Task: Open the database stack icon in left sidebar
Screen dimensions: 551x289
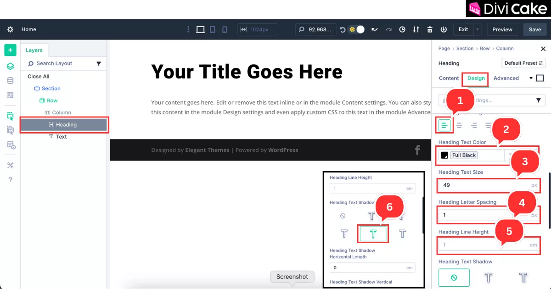Action: pyautogui.click(x=10, y=81)
